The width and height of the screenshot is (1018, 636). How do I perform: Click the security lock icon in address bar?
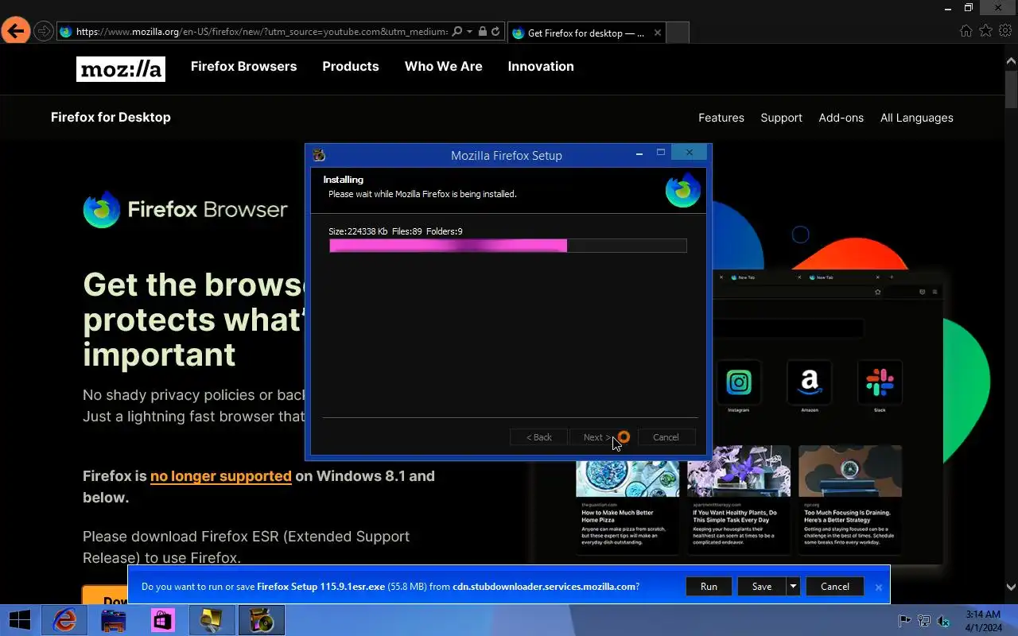pos(482,32)
